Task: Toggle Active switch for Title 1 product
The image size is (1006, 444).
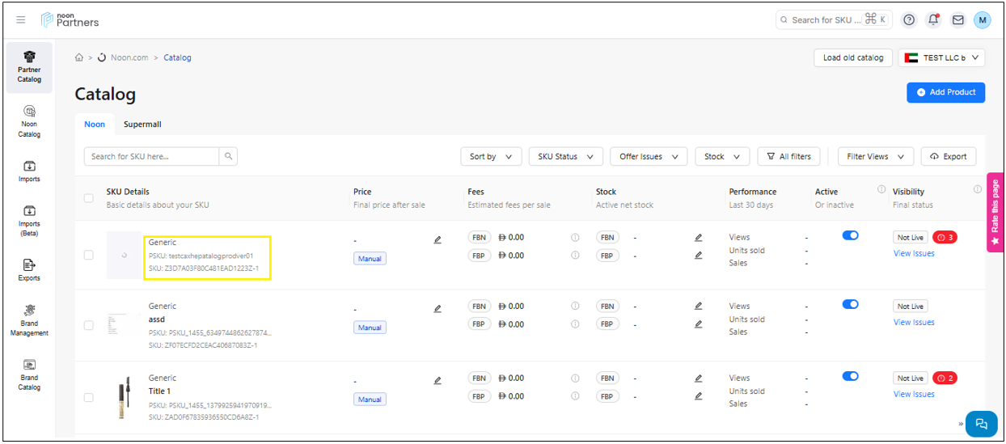Action: [x=850, y=376]
